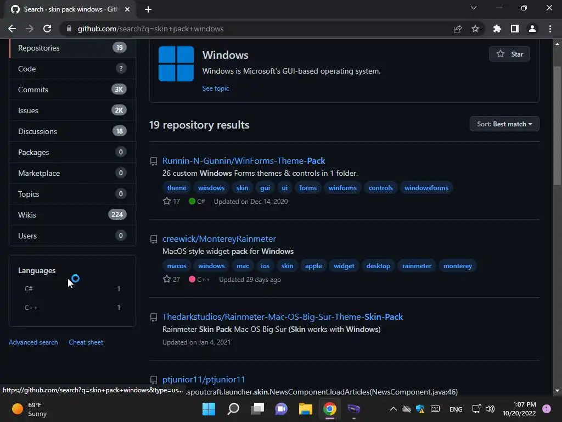Reload the GitHub search page

click(47, 29)
